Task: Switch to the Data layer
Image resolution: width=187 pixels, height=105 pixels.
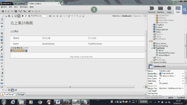Action: click(178, 10)
